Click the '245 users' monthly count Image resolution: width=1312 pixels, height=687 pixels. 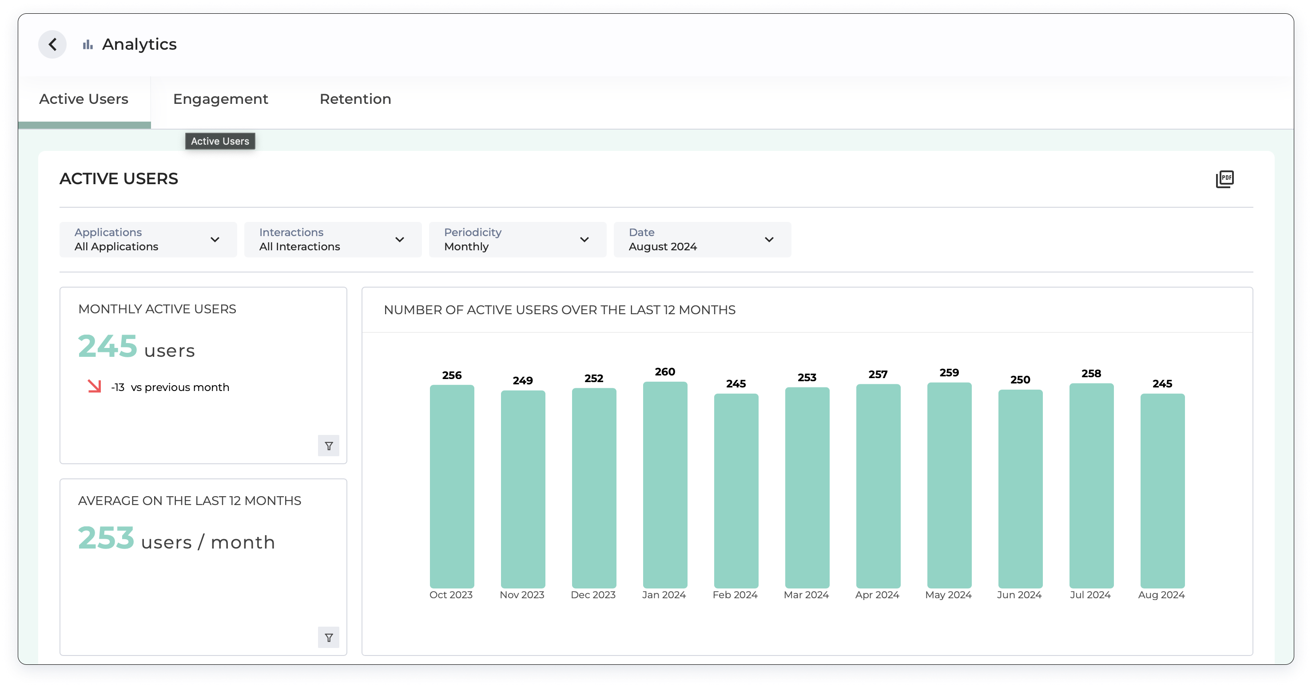(136, 347)
